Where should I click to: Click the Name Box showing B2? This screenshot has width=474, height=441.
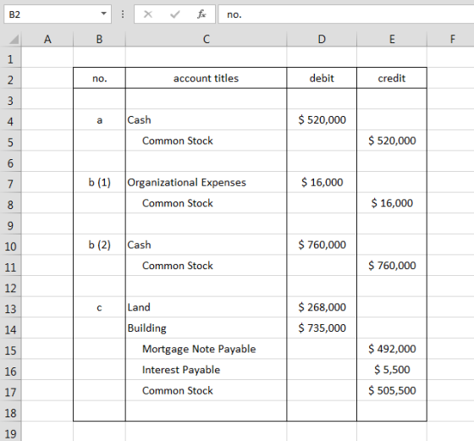pos(58,14)
